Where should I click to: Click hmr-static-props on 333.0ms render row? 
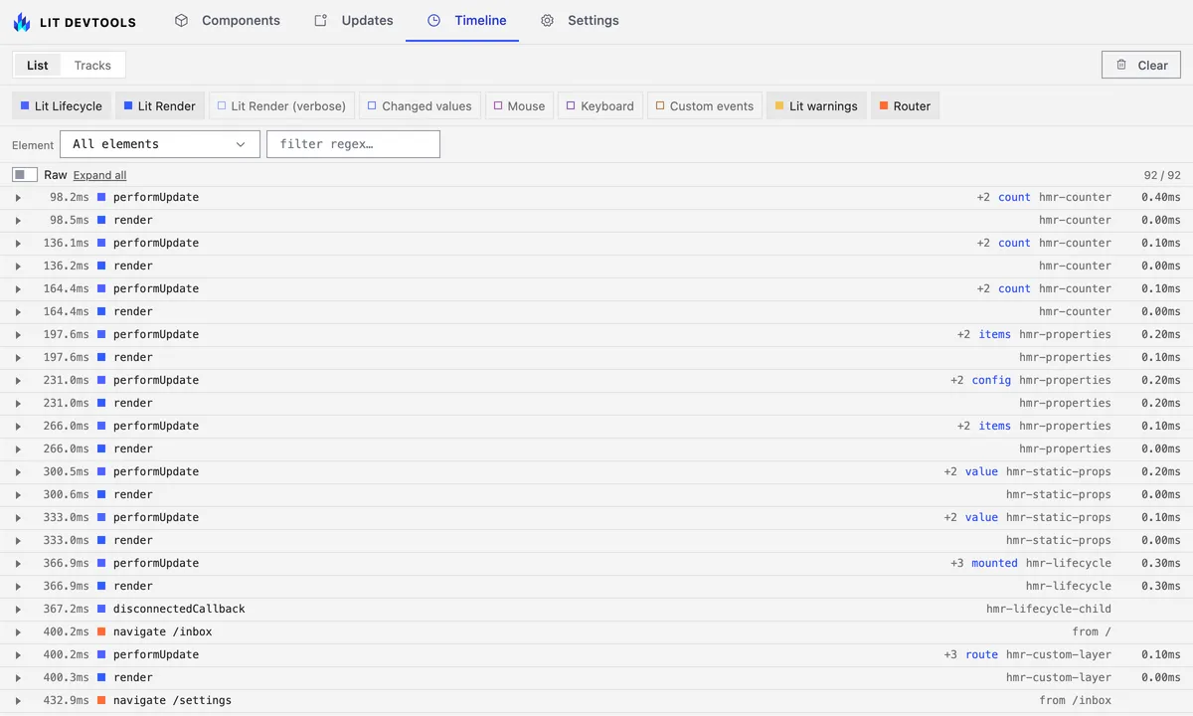click(1058, 540)
